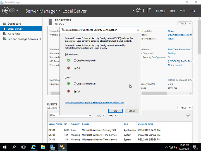Open dropdown arrow left of refresh icon
The image size is (201, 151).
(x=133, y=11)
